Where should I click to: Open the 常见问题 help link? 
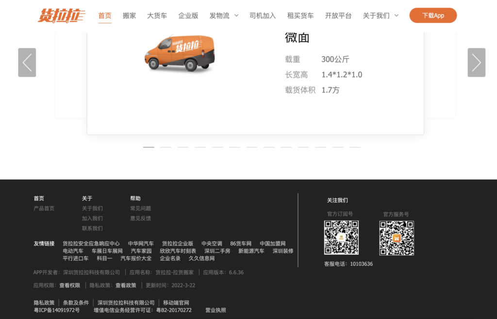pyautogui.click(x=140, y=208)
